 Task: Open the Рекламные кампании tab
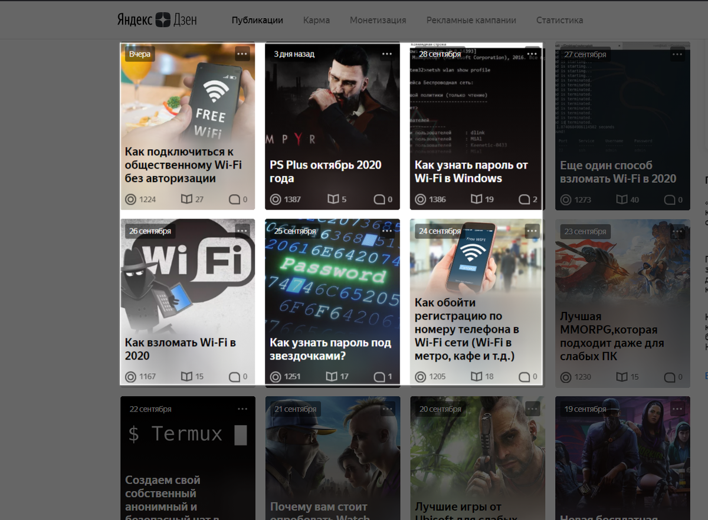click(x=471, y=20)
